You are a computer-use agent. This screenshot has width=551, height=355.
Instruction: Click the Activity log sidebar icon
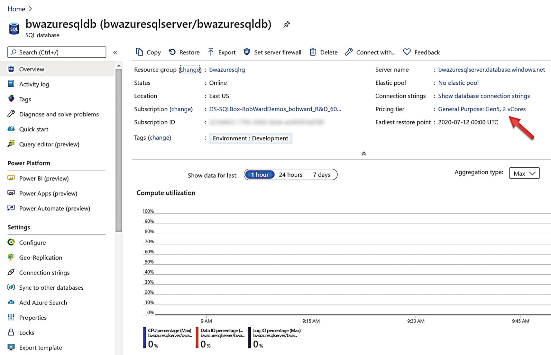(11, 84)
